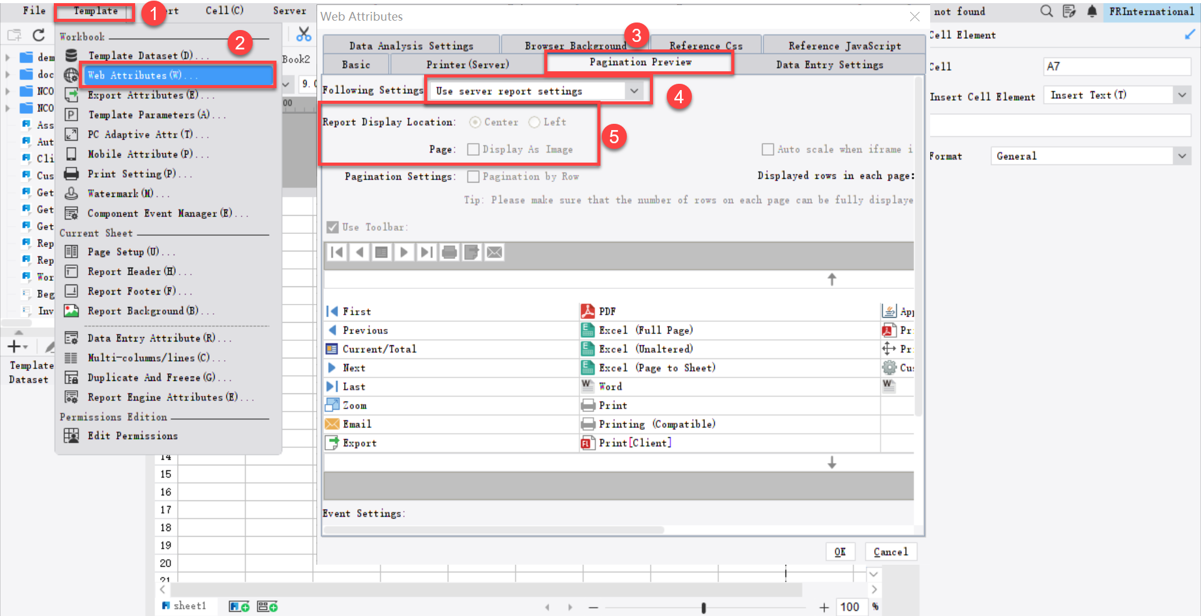Click the Cell address field A7

1117,66
